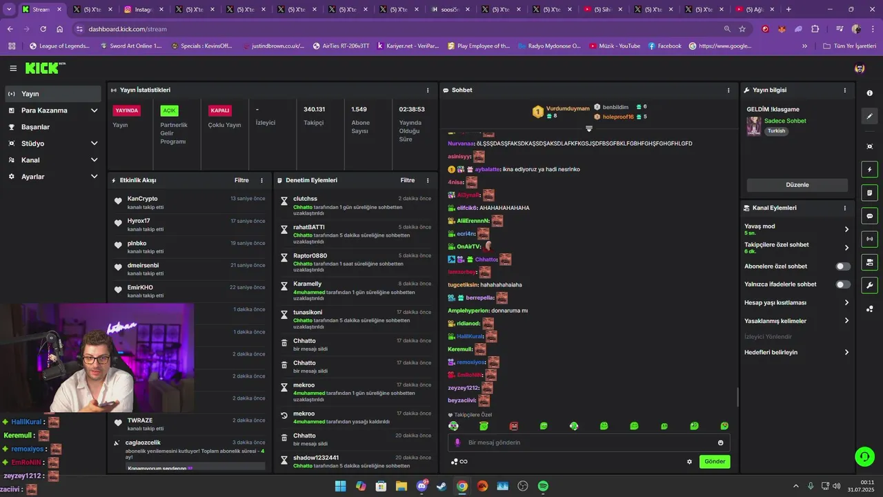Click the info icon in right rail
883x497 pixels.
point(869,93)
